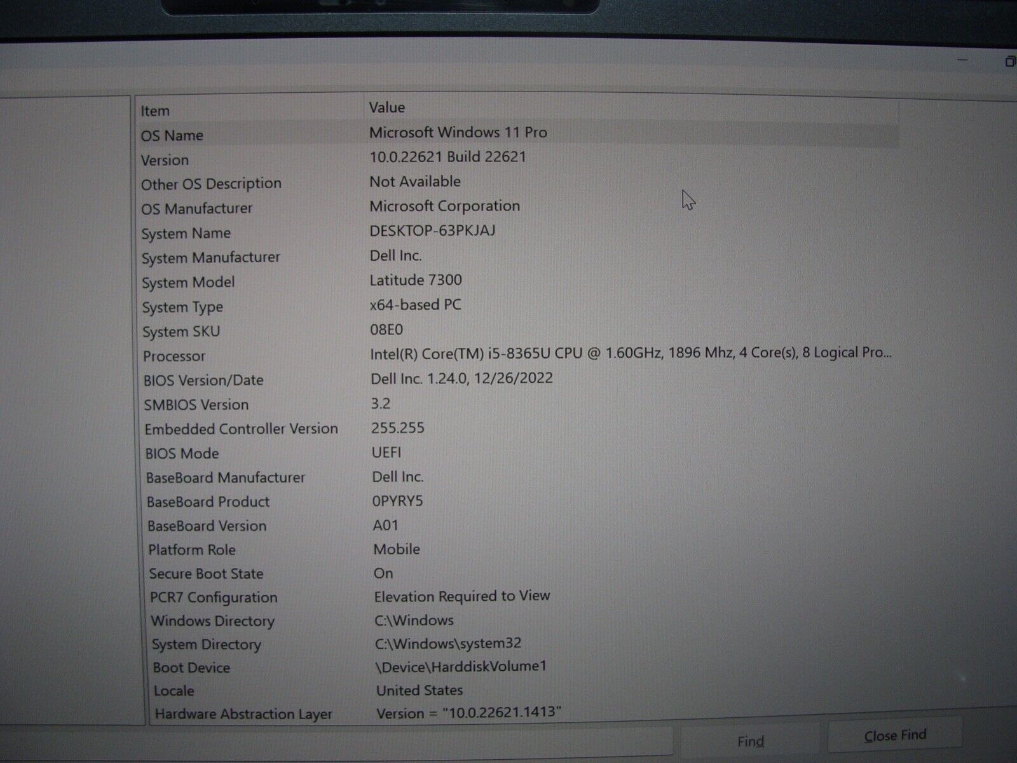
Task: Select value Microsoft Corporation
Action: 445,206
